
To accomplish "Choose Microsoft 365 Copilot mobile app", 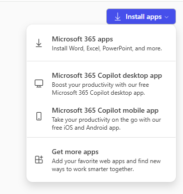I will pyautogui.click(x=101, y=119).
